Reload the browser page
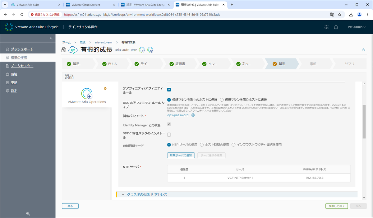373x218 pixels. click(22, 14)
